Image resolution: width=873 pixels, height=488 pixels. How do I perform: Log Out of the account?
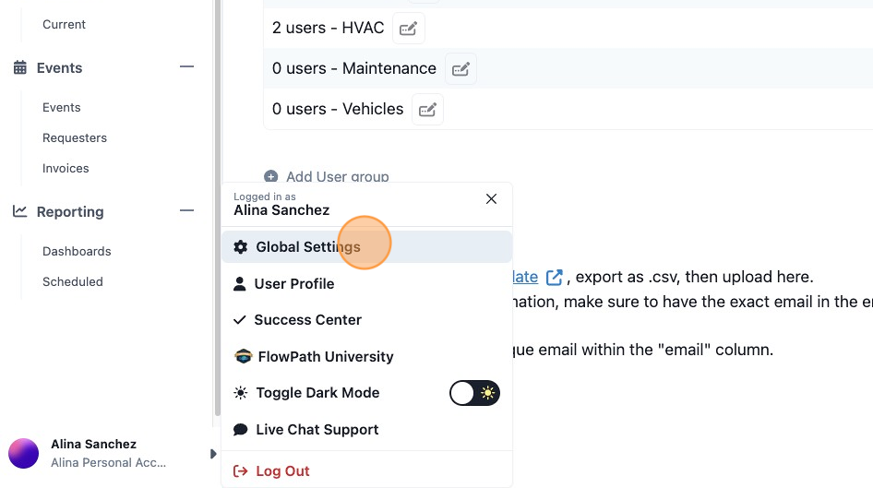click(367, 471)
